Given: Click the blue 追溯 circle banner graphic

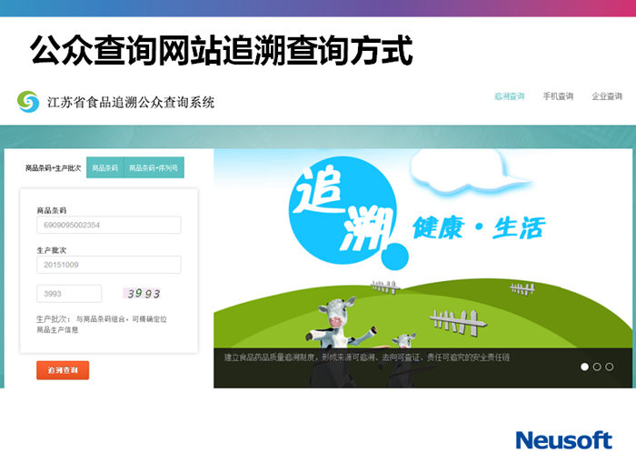Looking at the screenshot, I should (x=344, y=210).
